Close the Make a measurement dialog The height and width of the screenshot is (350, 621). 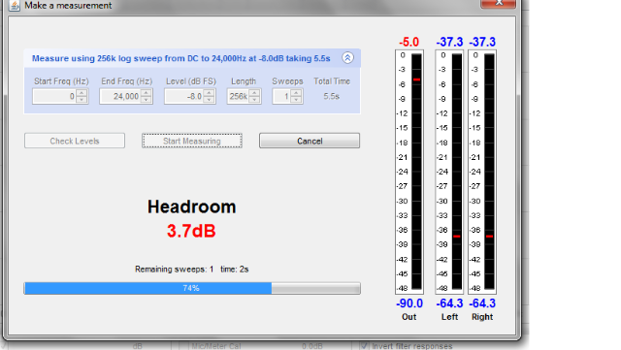[498, 3]
